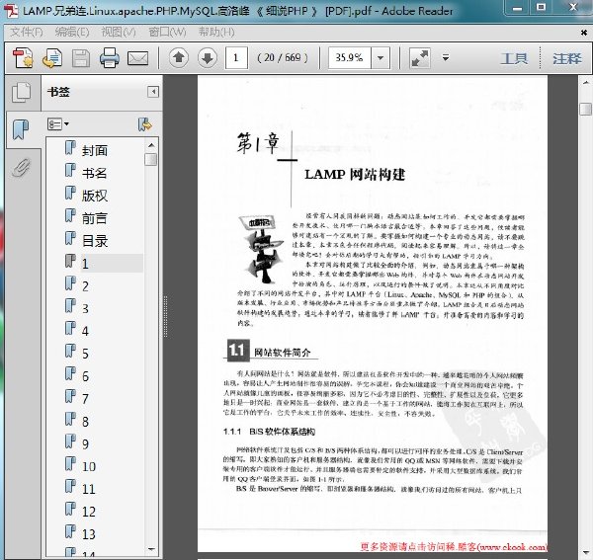
Task: Select bookmark 3
Action: [x=85, y=309]
